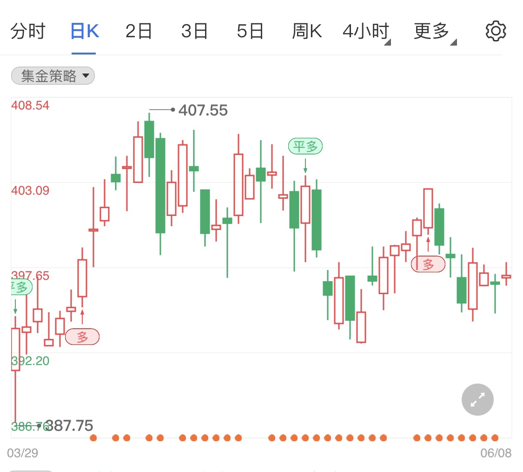Switch to the 分时 tab

(x=28, y=31)
